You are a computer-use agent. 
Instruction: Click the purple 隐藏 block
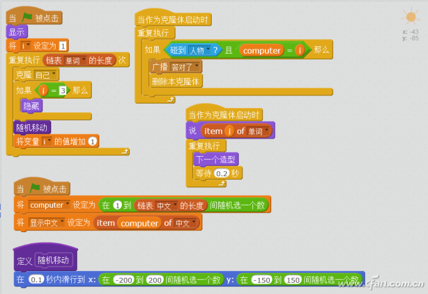pyautogui.click(x=31, y=106)
